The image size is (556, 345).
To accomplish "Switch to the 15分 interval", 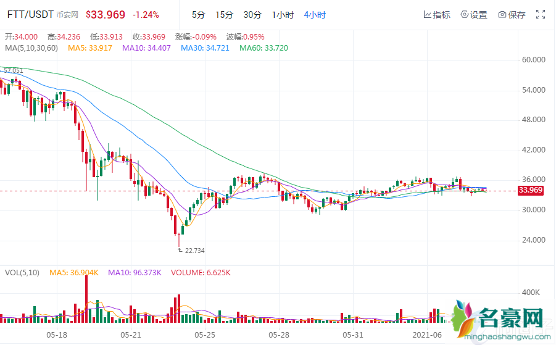I will point(224,15).
